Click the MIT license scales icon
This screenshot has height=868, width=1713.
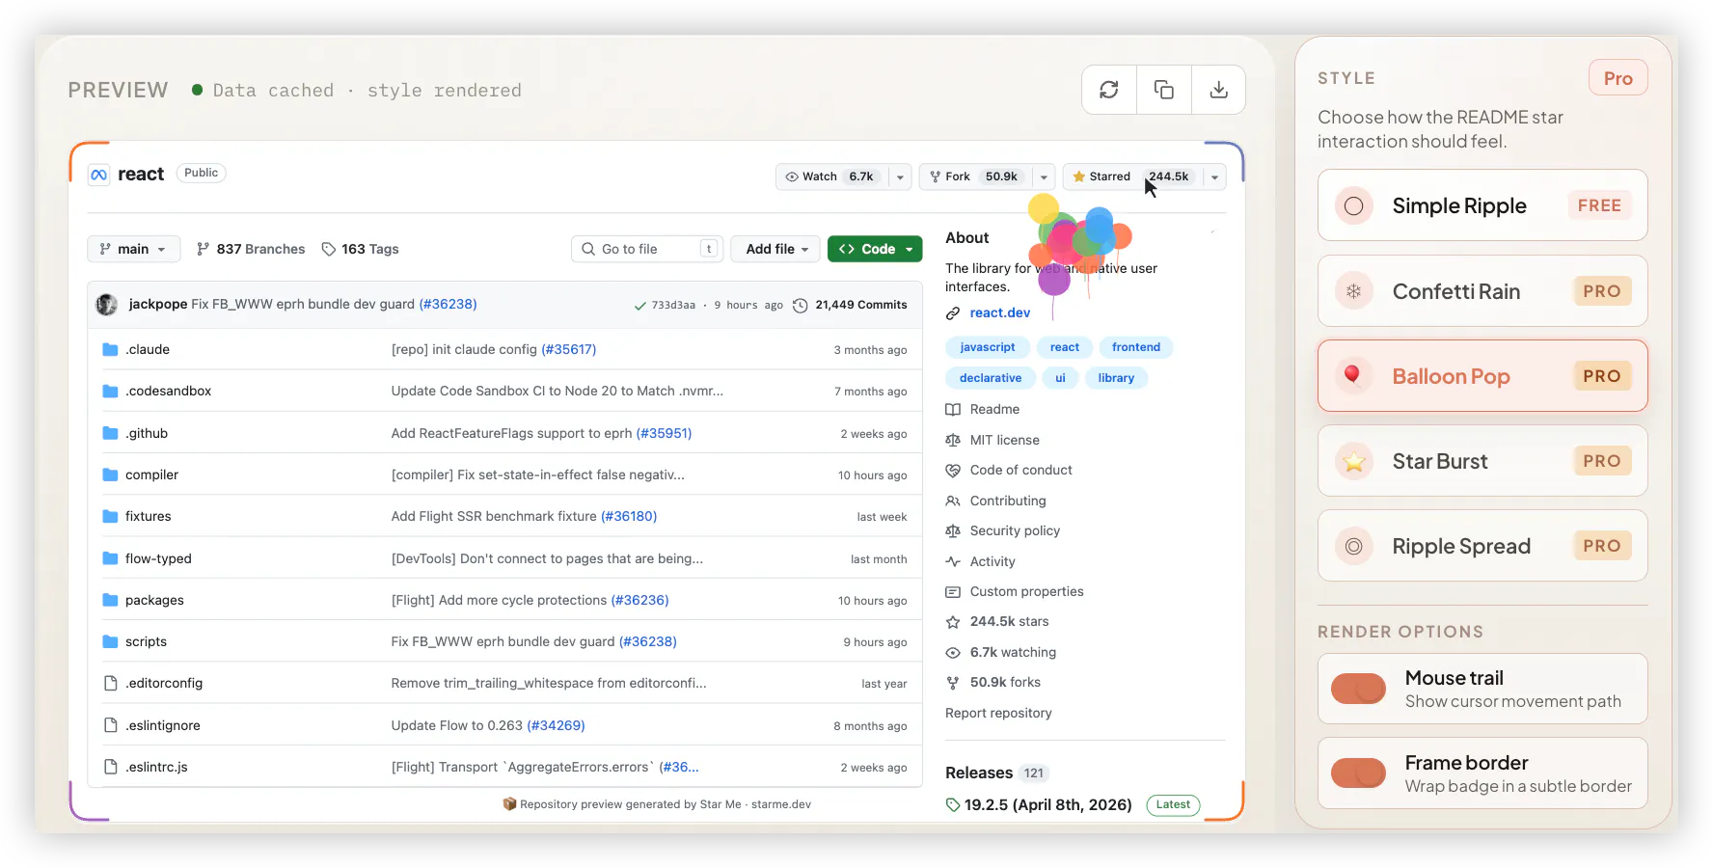pos(953,440)
